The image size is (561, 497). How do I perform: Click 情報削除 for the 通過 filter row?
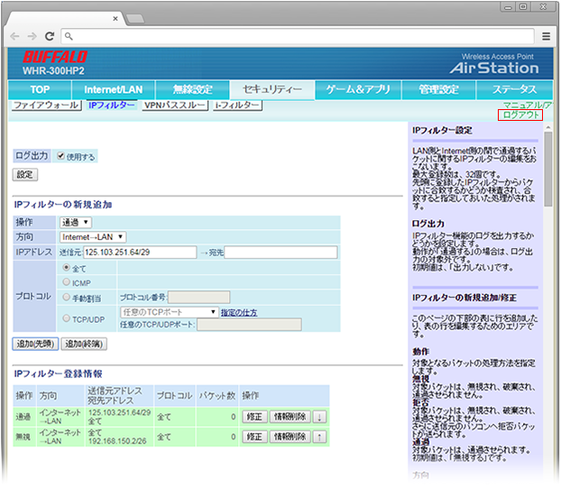click(290, 417)
